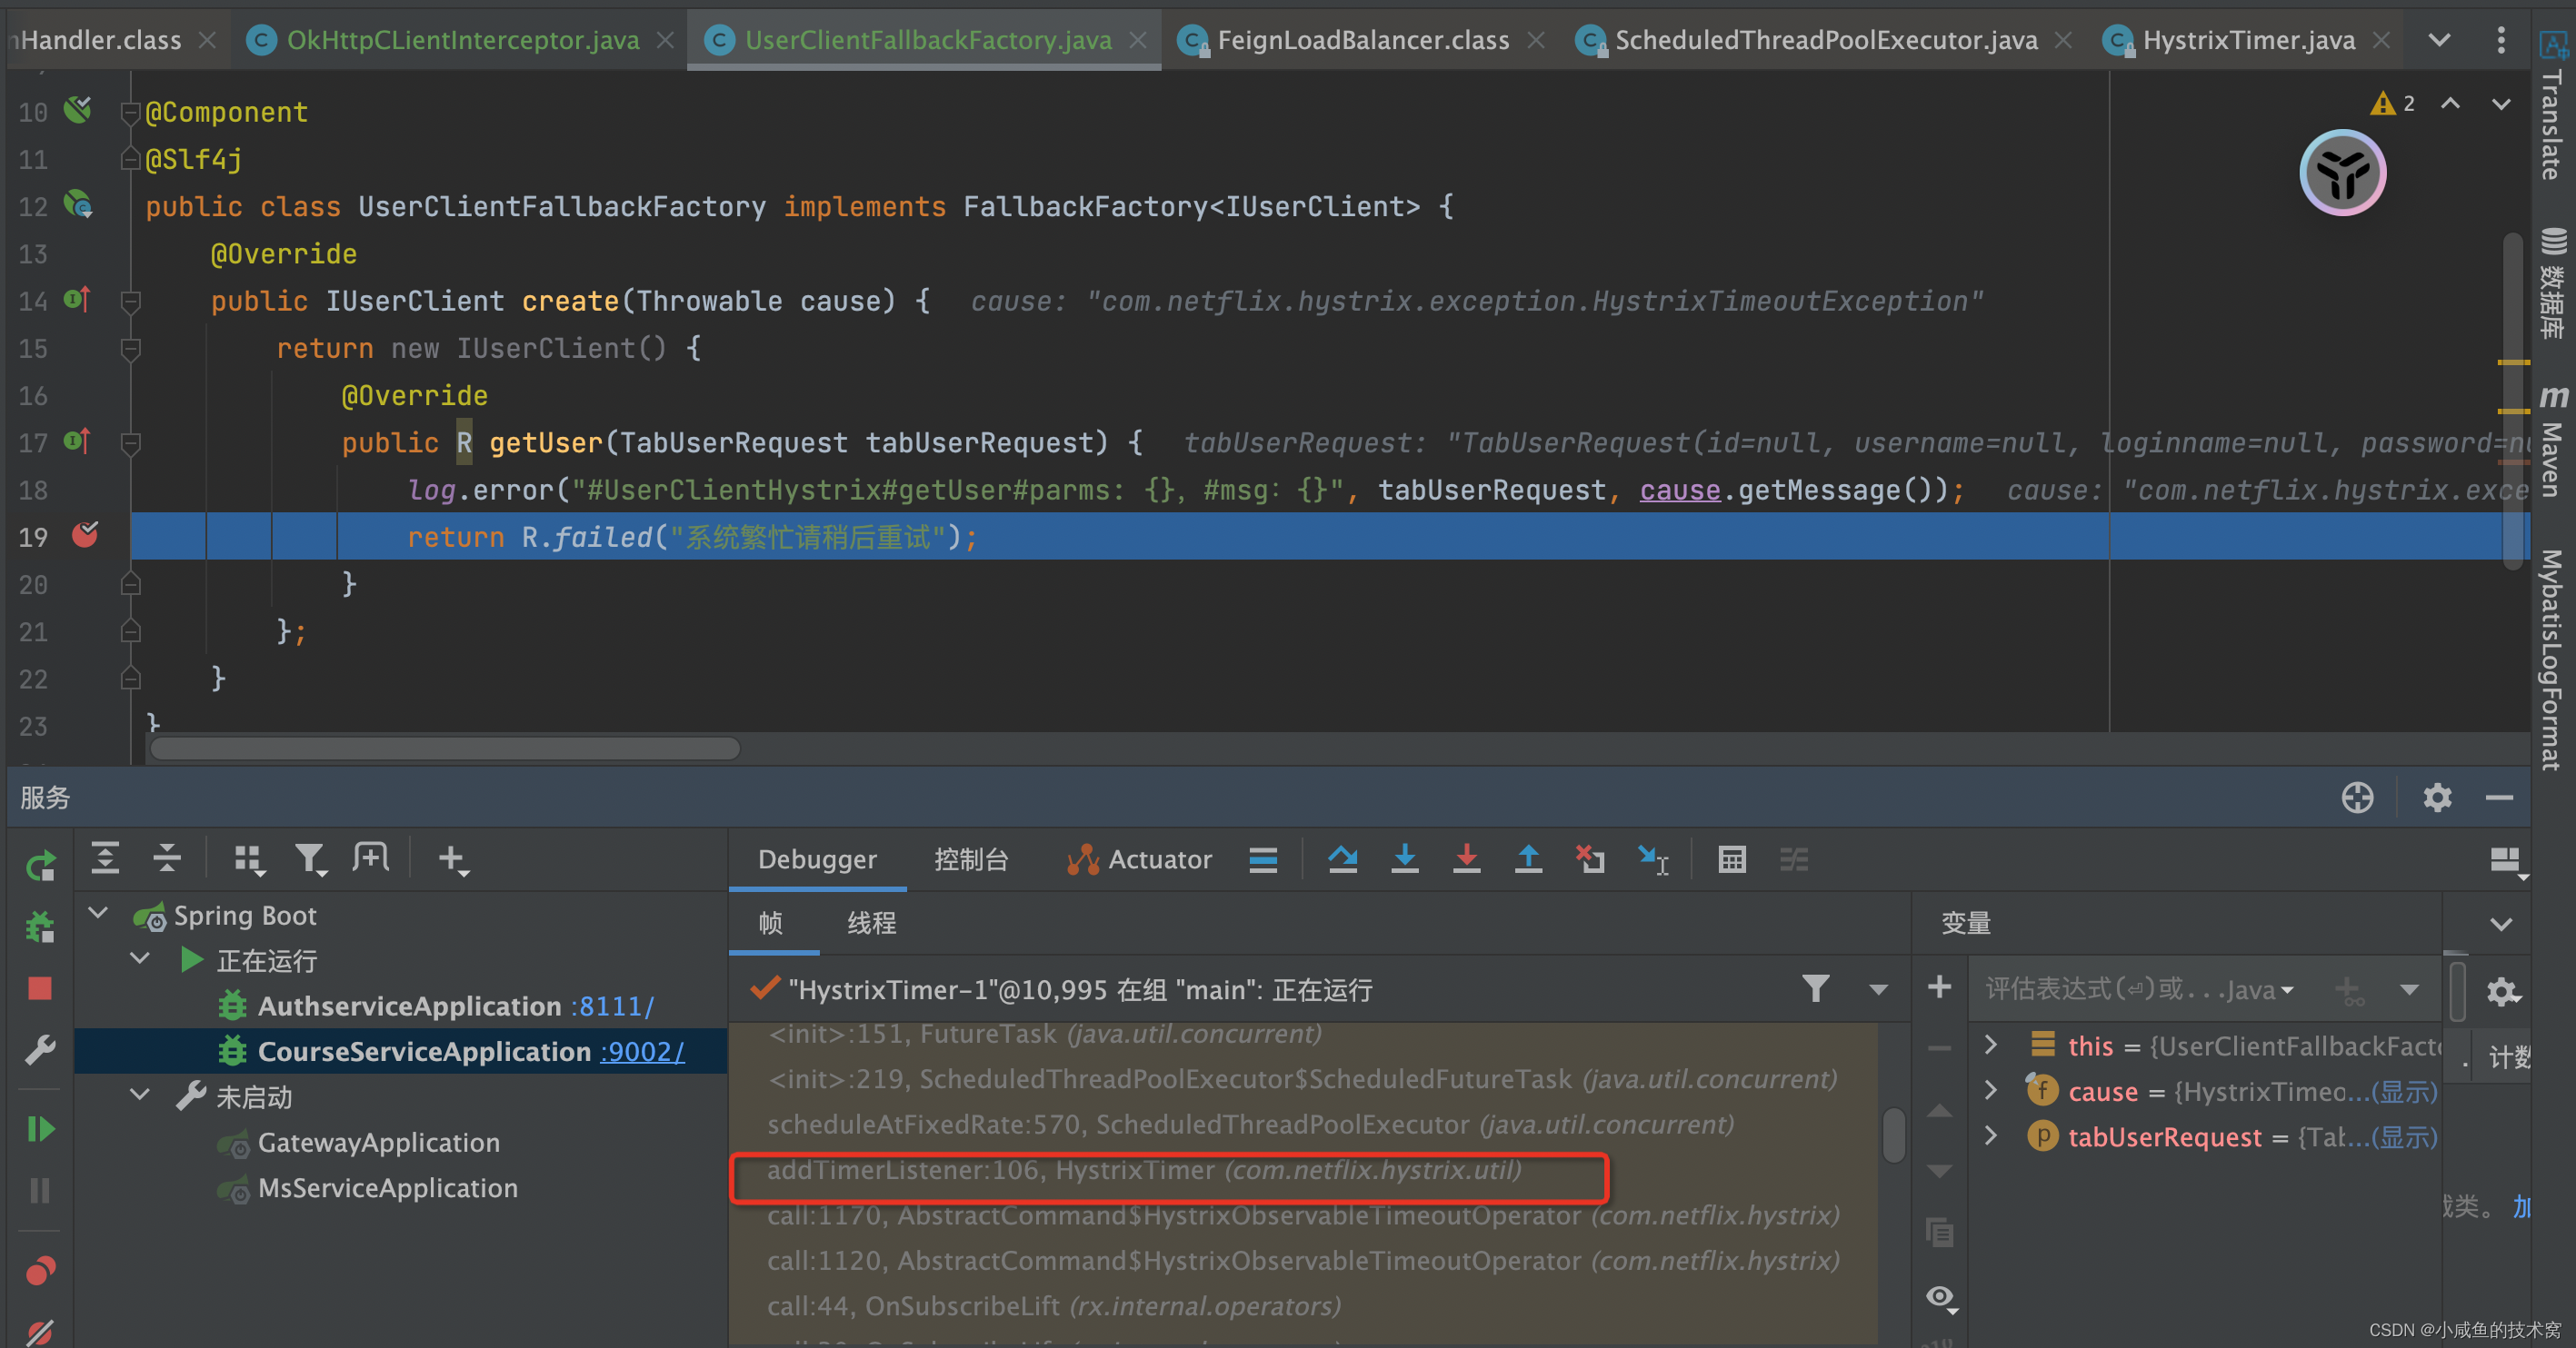Select GatewayApplication in services tree
This screenshot has width=2576, height=1348.
pyautogui.click(x=378, y=1142)
